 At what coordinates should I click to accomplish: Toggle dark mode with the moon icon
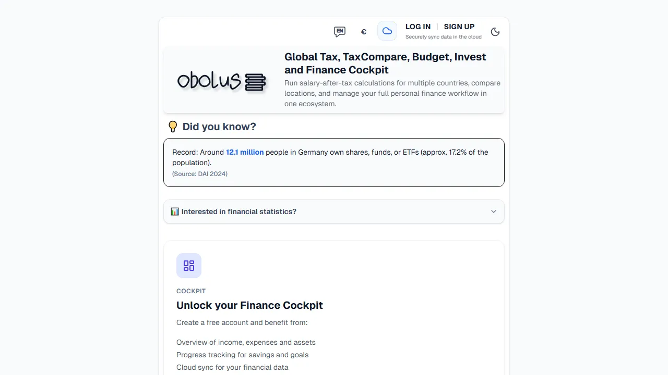pyautogui.click(x=495, y=31)
